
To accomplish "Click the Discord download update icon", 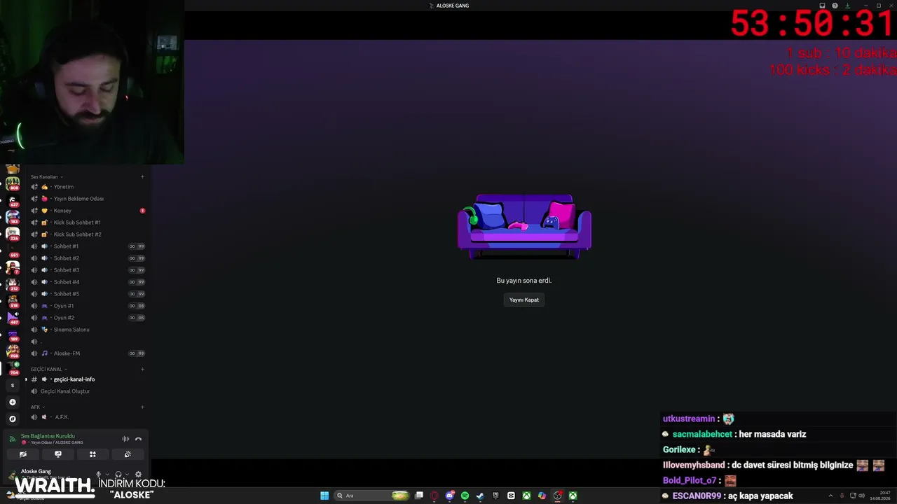I will tap(847, 6).
